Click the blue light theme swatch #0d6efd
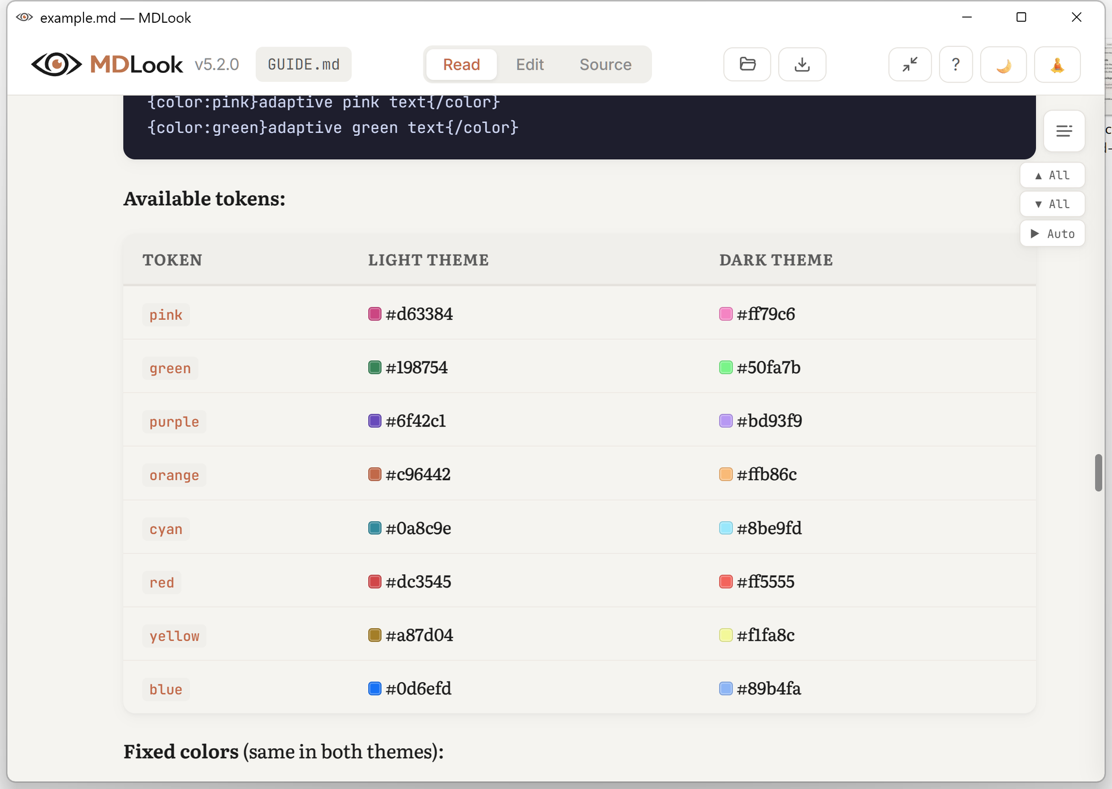Viewport: 1112px width, 789px height. 375,688
